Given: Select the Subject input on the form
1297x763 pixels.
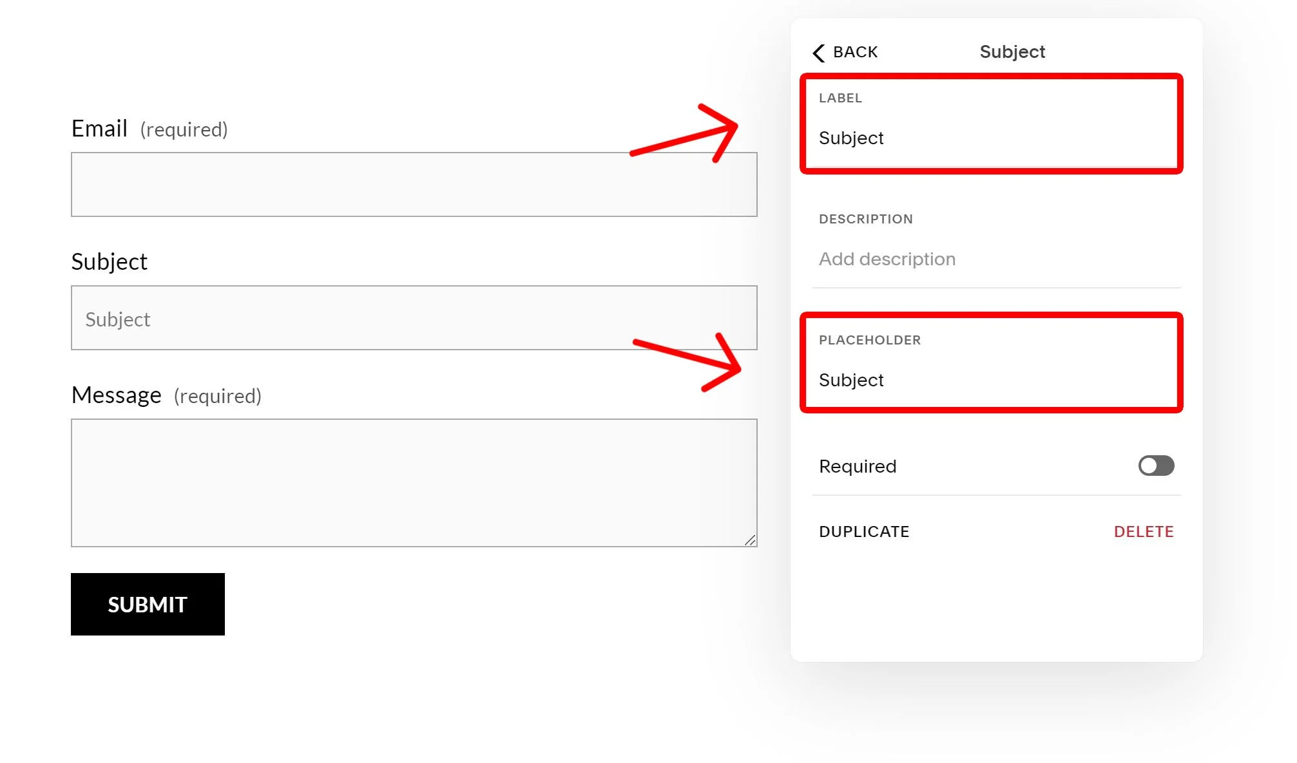Looking at the screenshot, I should click(x=414, y=318).
